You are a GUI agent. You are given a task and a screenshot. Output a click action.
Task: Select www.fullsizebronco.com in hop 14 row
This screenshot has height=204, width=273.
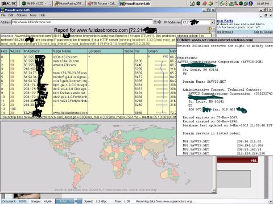[70, 113]
